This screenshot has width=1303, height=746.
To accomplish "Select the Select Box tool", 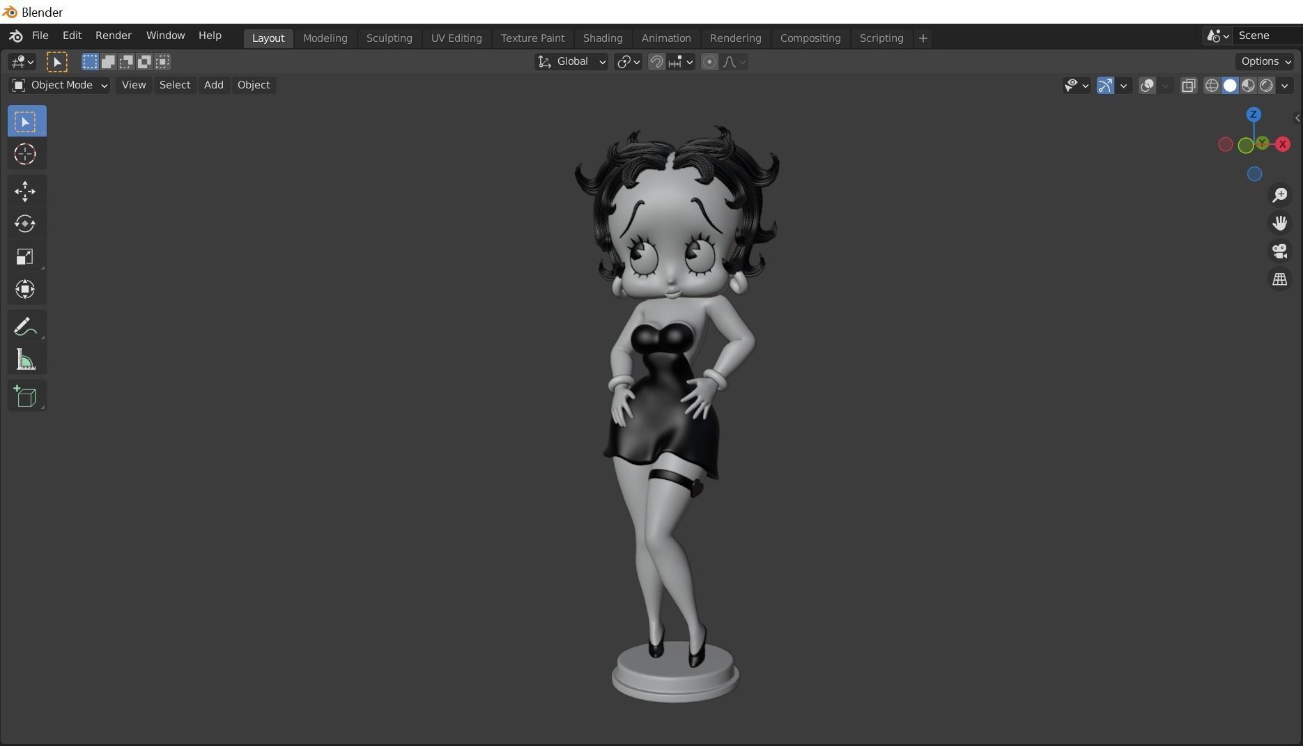I will [26, 122].
